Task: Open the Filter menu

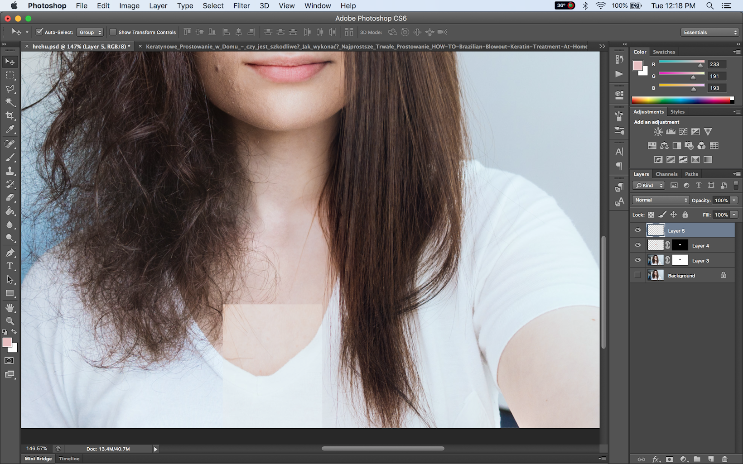Action: pyautogui.click(x=241, y=5)
